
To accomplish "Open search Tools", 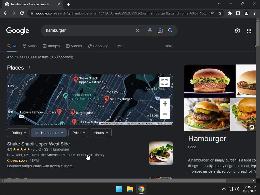I will (x=168, y=46).
